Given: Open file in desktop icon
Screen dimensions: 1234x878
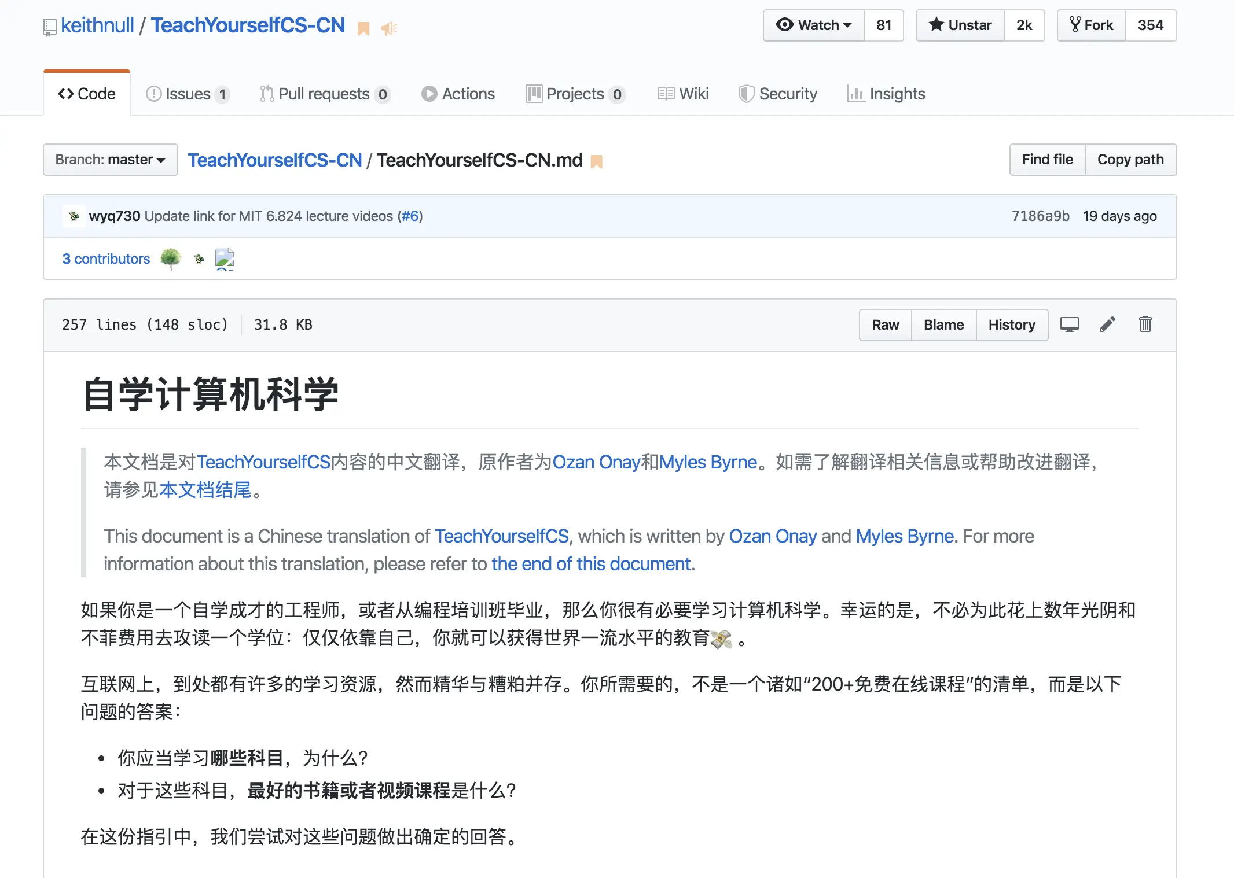Looking at the screenshot, I should coord(1069,324).
